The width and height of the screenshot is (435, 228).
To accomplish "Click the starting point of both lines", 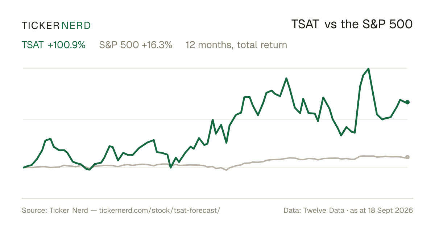I will [24, 168].
